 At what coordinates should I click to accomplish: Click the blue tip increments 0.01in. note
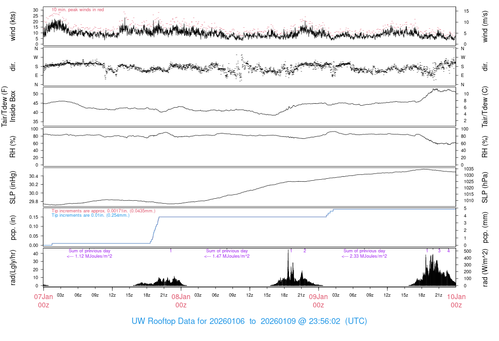[91, 215]
